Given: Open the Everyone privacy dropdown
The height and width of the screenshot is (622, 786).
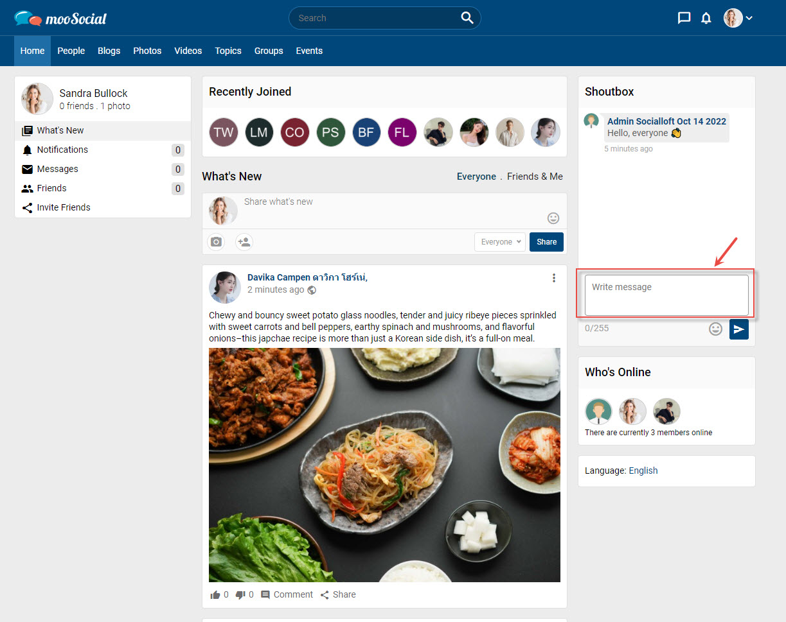Looking at the screenshot, I should 500,242.
